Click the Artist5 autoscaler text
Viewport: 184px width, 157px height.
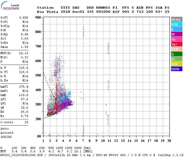coord(7,133)
